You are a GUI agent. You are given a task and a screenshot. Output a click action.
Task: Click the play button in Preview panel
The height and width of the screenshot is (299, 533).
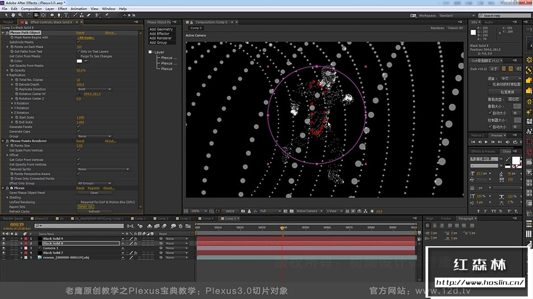tap(486, 142)
